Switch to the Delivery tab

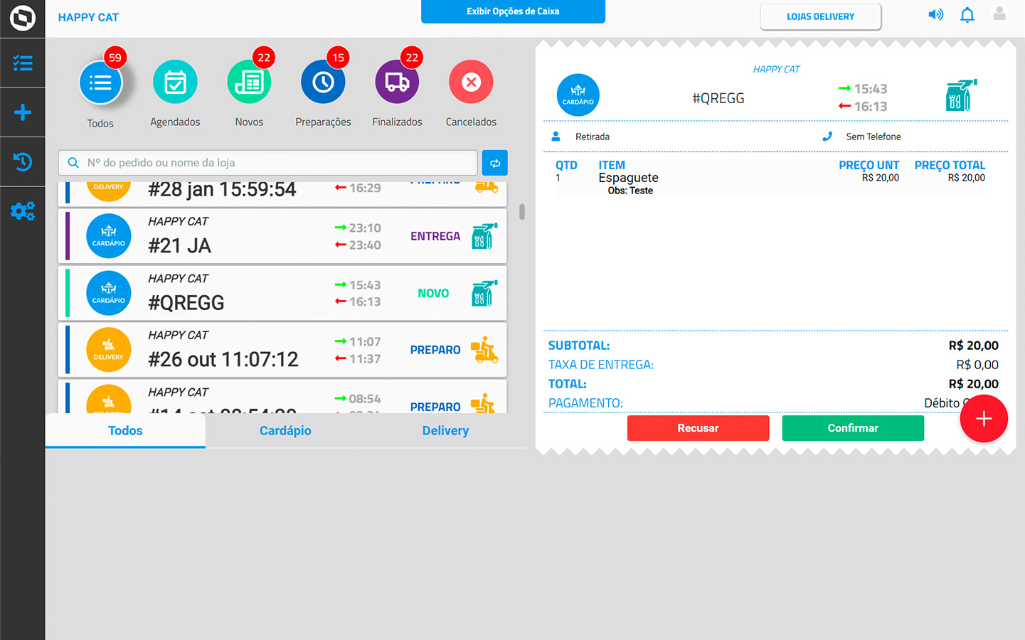(445, 431)
